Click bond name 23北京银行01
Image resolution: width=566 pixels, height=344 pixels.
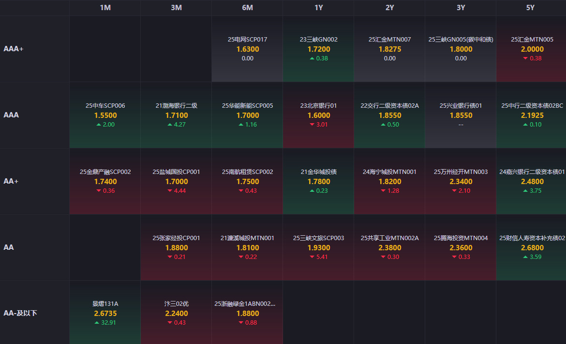tap(319, 106)
